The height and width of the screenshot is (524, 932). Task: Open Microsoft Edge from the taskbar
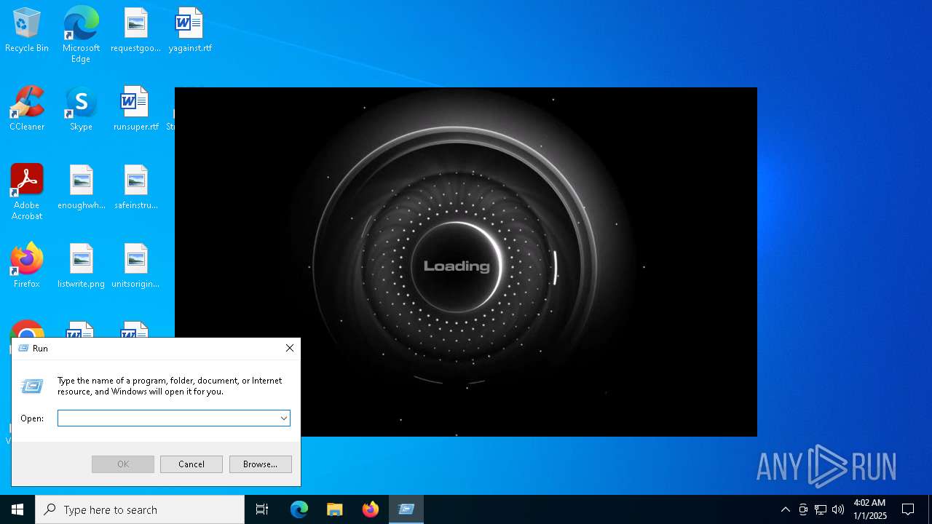click(299, 509)
